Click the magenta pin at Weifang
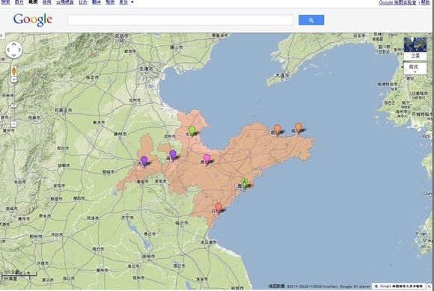This screenshot has height=291, width=434. tap(207, 159)
